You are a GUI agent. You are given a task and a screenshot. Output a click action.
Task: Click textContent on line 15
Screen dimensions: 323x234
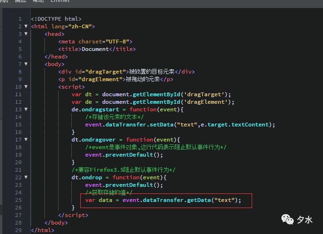click(250, 125)
